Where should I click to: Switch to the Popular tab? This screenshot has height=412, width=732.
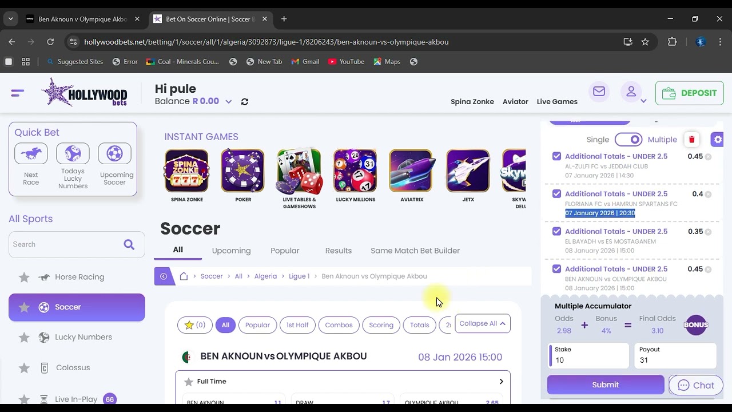(x=285, y=251)
